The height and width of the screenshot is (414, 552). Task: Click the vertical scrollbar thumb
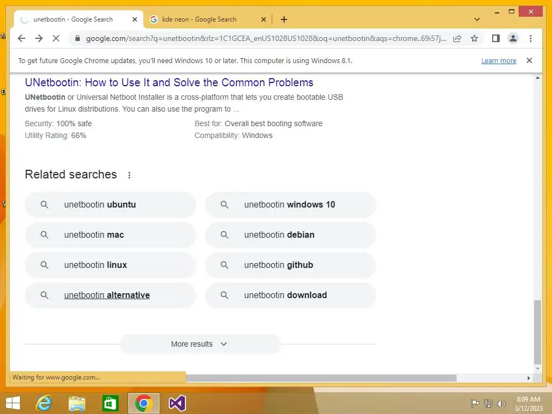click(537, 332)
